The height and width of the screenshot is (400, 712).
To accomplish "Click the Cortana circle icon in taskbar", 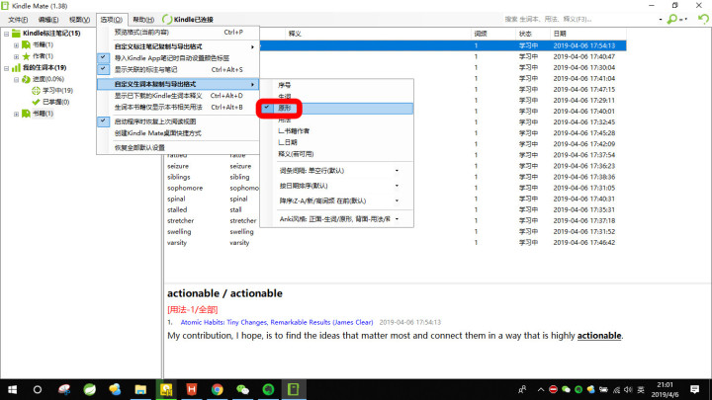I will pyautogui.click(x=38, y=389).
